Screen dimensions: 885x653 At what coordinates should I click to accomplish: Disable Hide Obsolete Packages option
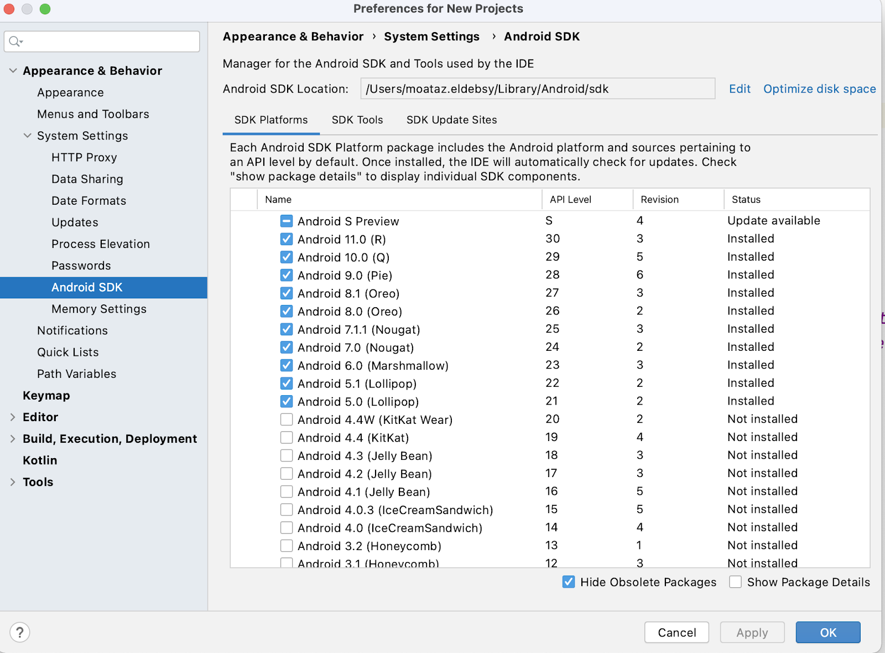pos(569,582)
